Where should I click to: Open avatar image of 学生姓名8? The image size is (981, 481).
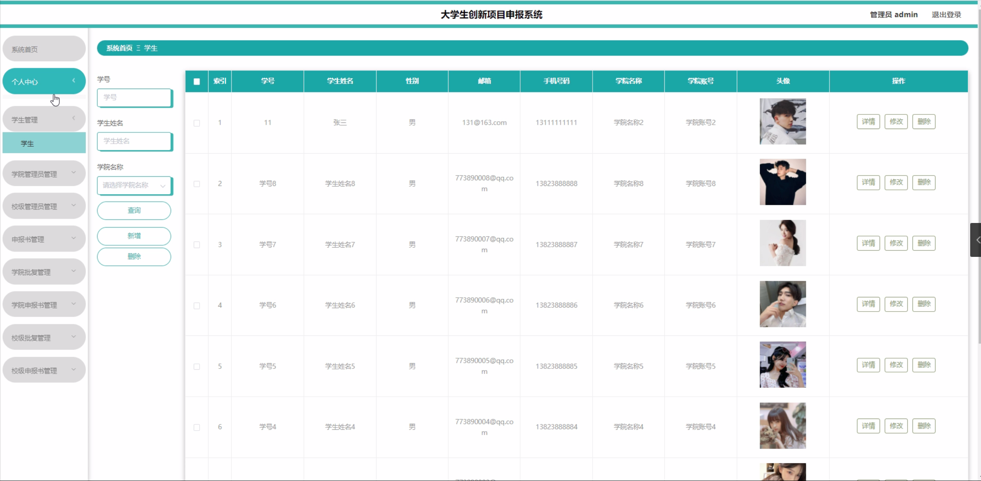point(782,182)
